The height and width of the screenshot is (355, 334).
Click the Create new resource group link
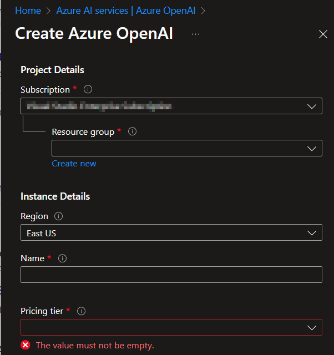[74, 164]
